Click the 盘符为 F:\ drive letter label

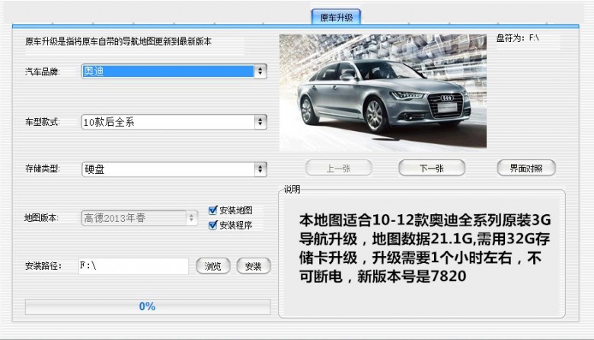point(518,37)
